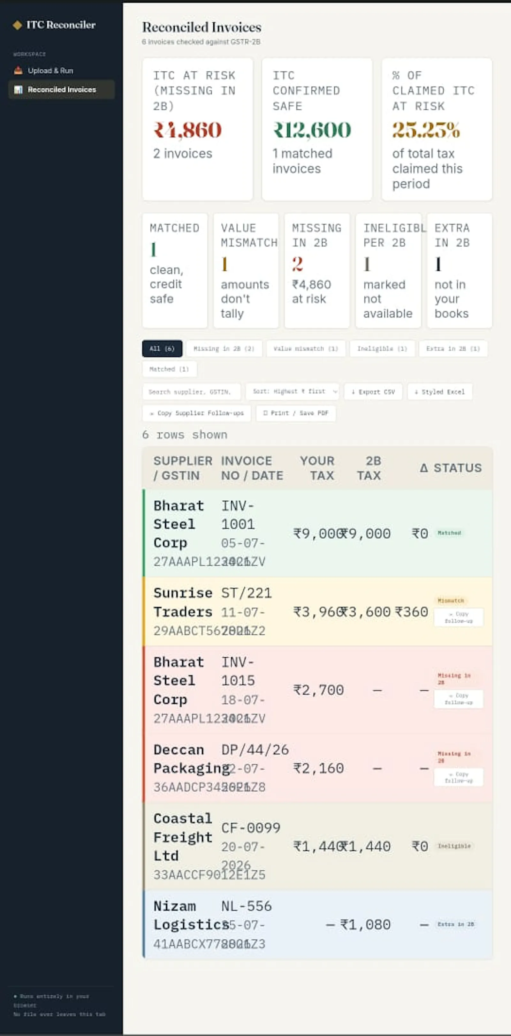Click the Ineligible Per 2B count card
The image size is (511, 1036).
point(388,271)
